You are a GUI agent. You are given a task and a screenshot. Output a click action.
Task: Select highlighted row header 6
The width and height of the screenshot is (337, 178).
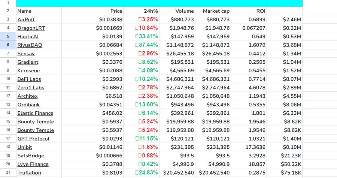click(x=8, y=45)
